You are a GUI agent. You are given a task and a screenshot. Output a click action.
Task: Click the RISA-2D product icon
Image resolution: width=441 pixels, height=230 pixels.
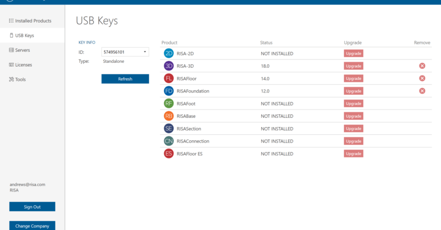169,53
